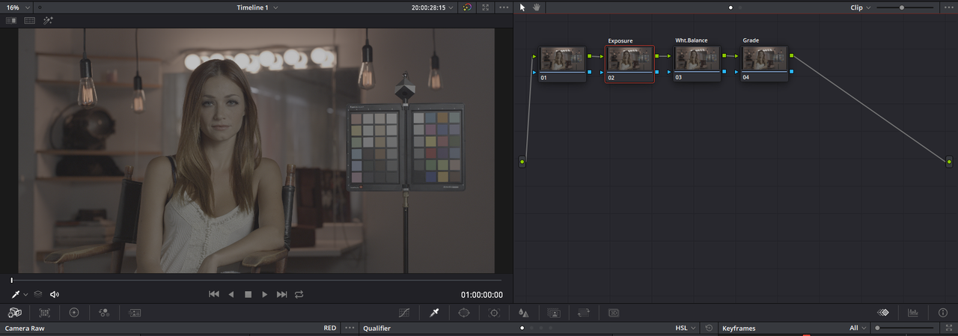Open the Tracker palette icon
This screenshot has height=336, width=958.
click(x=494, y=312)
